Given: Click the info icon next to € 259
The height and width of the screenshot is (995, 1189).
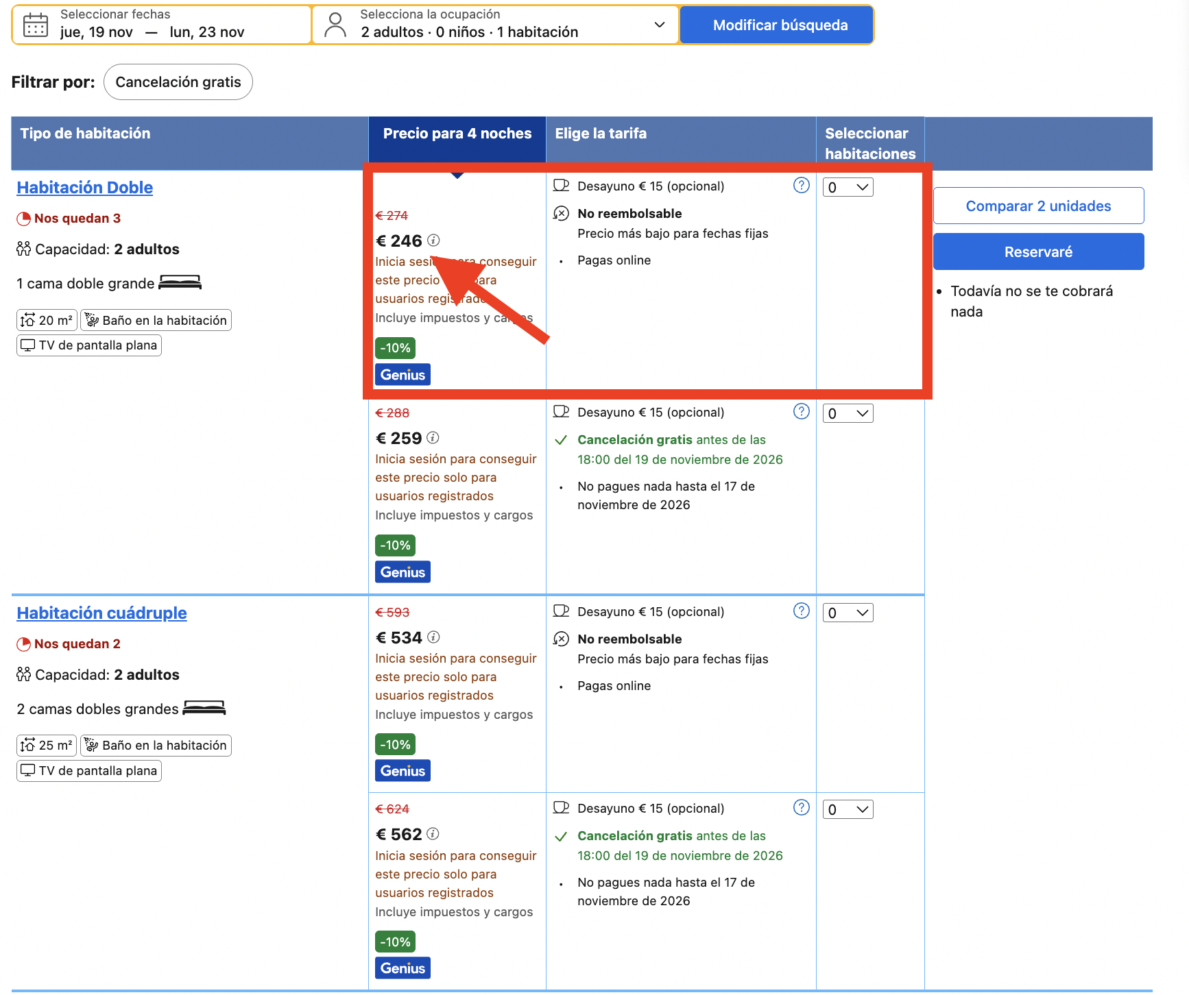Looking at the screenshot, I should pyautogui.click(x=433, y=438).
